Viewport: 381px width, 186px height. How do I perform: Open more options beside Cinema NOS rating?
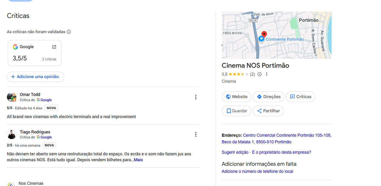267,74
